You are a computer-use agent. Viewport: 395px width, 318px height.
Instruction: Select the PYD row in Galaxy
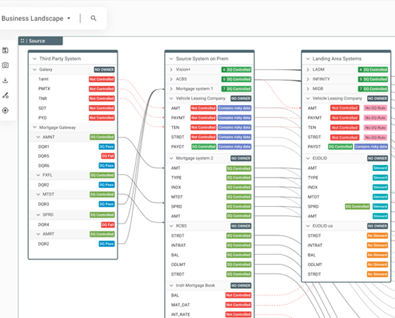pyautogui.click(x=73, y=118)
